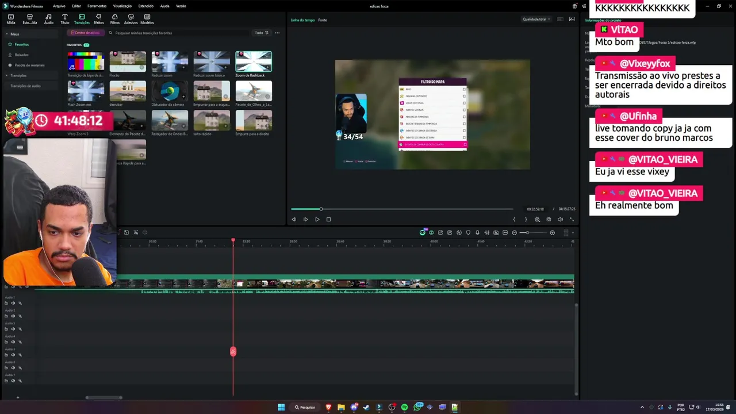Open the audio mixer icon on timeline toolbar

(486, 232)
